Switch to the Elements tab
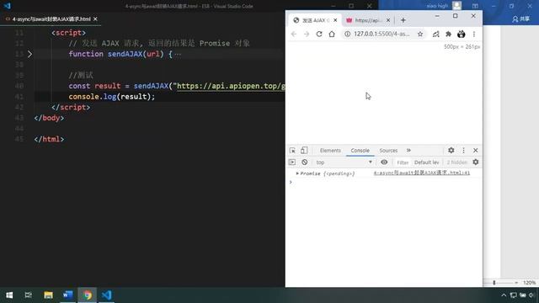This screenshot has height=303, width=539. 330,151
